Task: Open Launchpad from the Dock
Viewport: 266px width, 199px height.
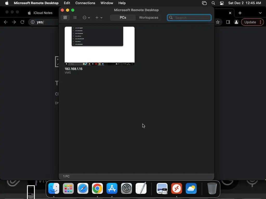Action: pyautogui.click(x=68, y=188)
